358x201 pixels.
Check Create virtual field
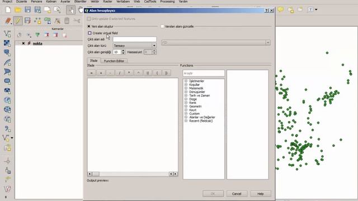click(89, 33)
